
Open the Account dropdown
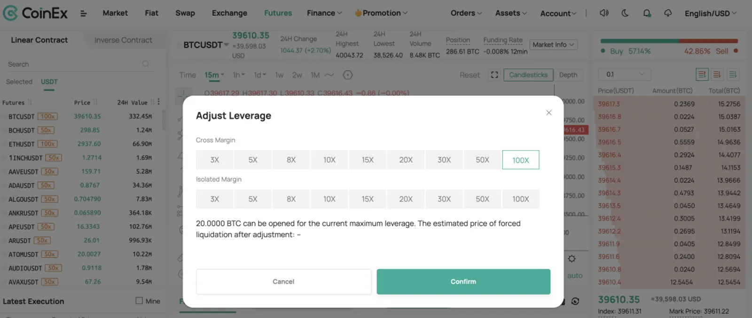click(558, 14)
